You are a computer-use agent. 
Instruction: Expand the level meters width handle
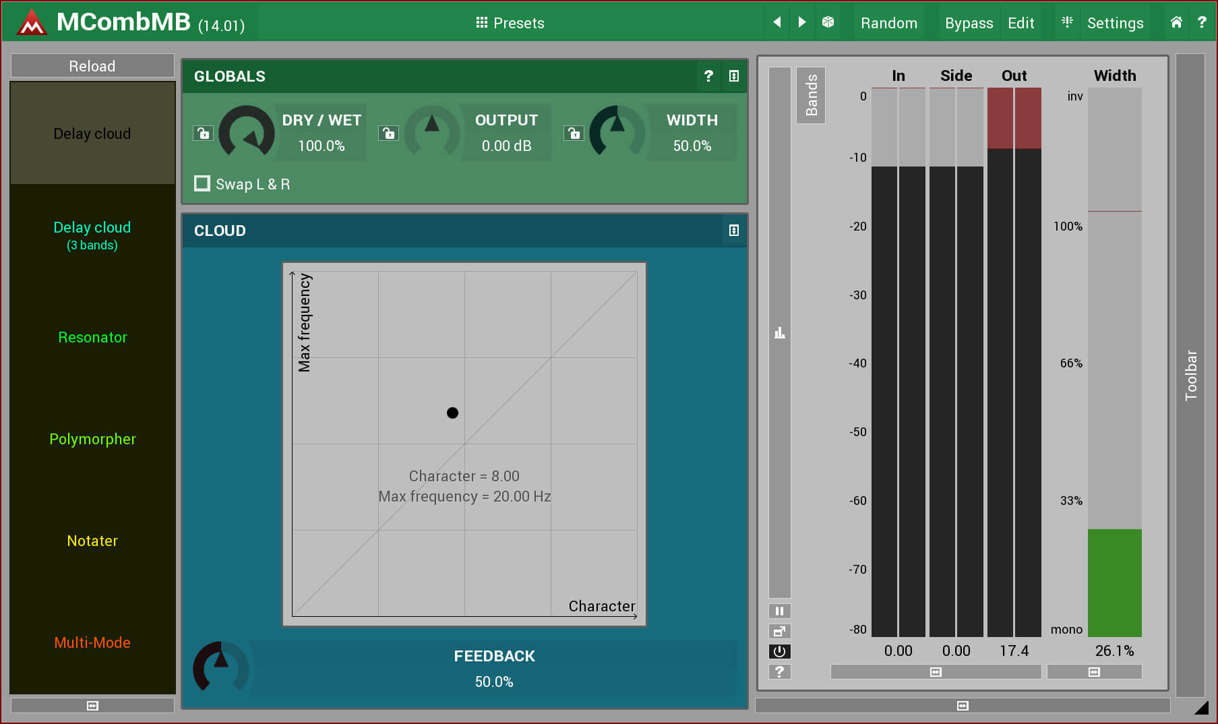(x=936, y=672)
